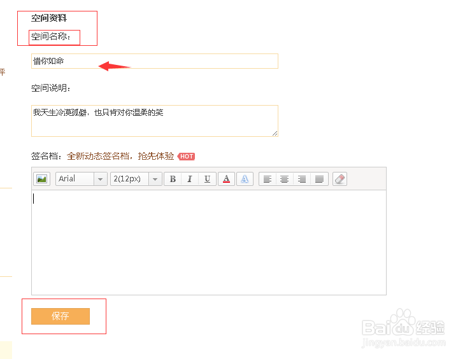This screenshot has width=472, height=359.
Task: Open the font color picker
Action: (226, 179)
